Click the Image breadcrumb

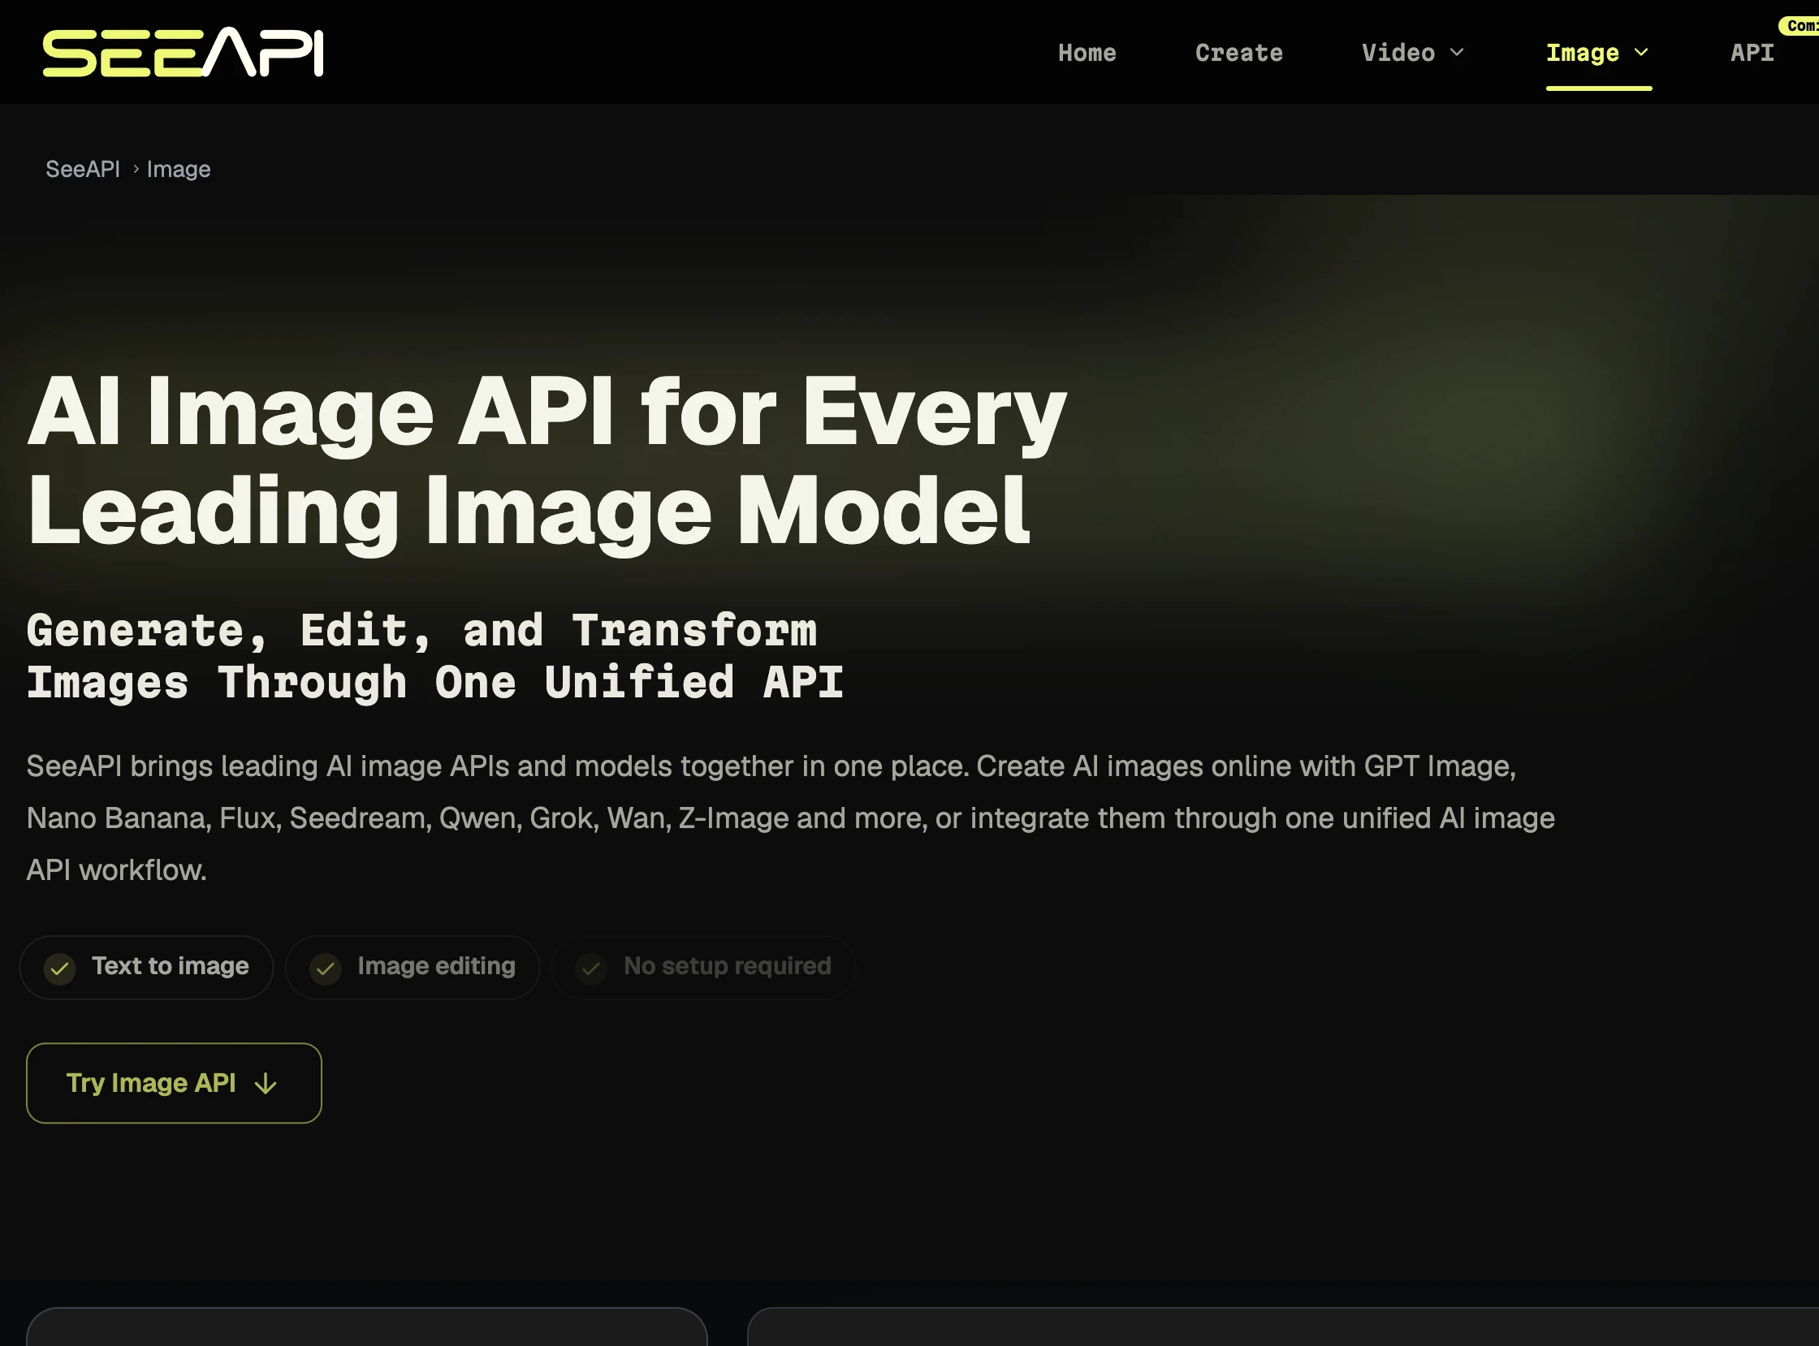(x=179, y=169)
